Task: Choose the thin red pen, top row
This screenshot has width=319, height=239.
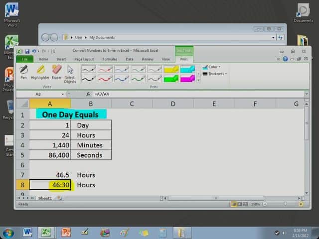Action: click(105, 69)
